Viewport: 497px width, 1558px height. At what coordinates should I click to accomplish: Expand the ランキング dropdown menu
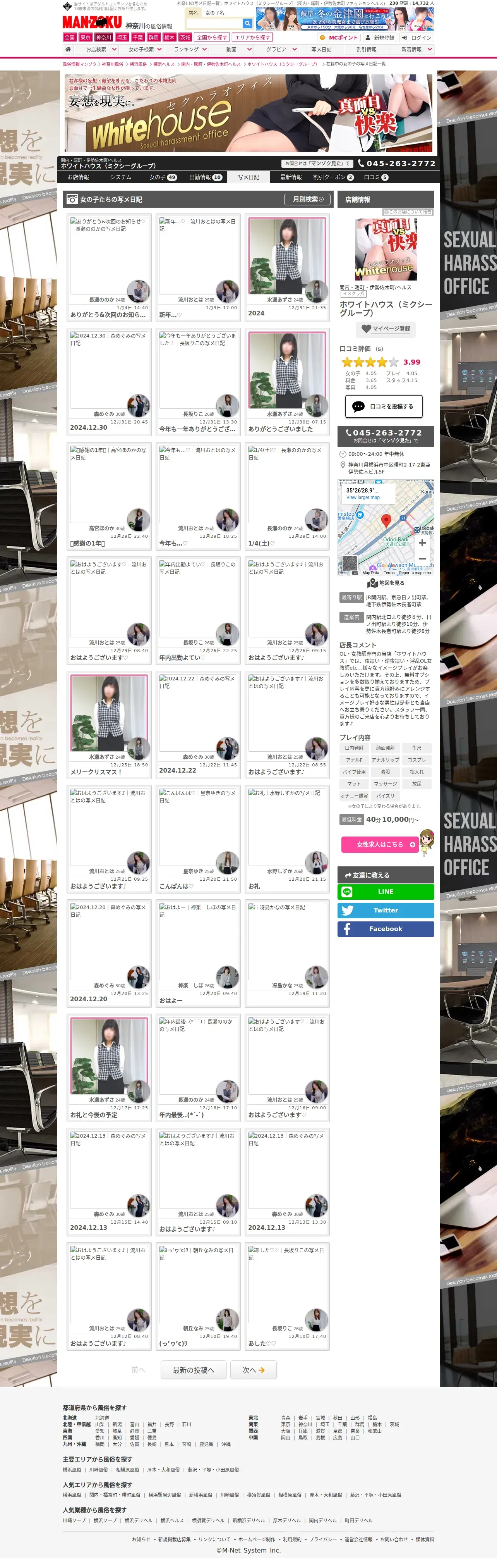point(186,50)
